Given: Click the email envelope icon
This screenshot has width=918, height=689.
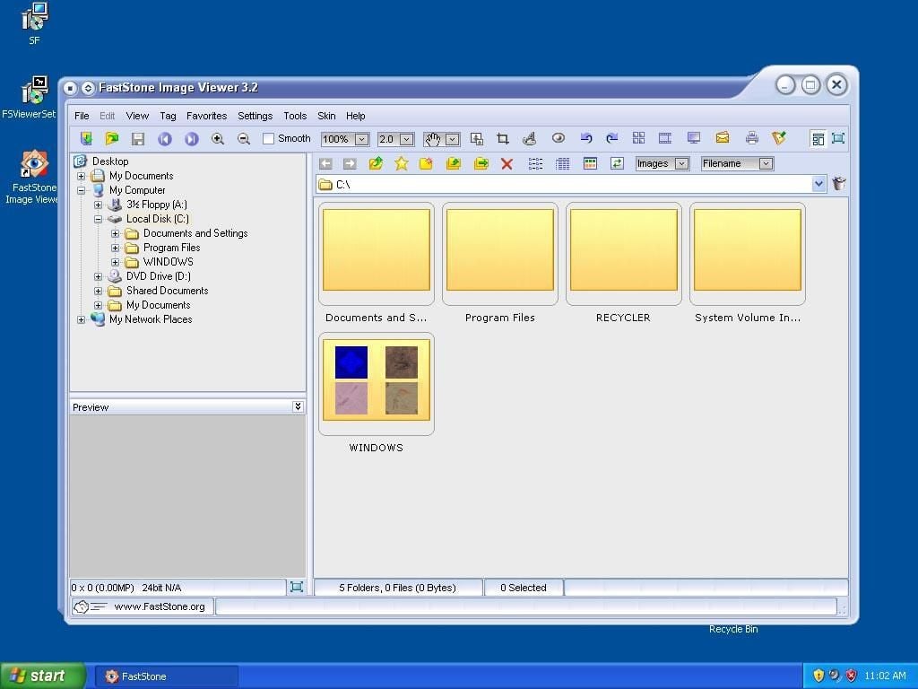Looking at the screenshot, I should tap(723, 138).
